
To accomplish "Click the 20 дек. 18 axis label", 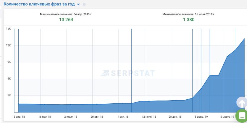I will (x=175, y=117).
